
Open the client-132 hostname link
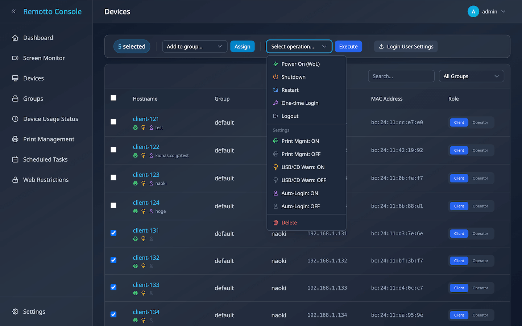[146, 258]
